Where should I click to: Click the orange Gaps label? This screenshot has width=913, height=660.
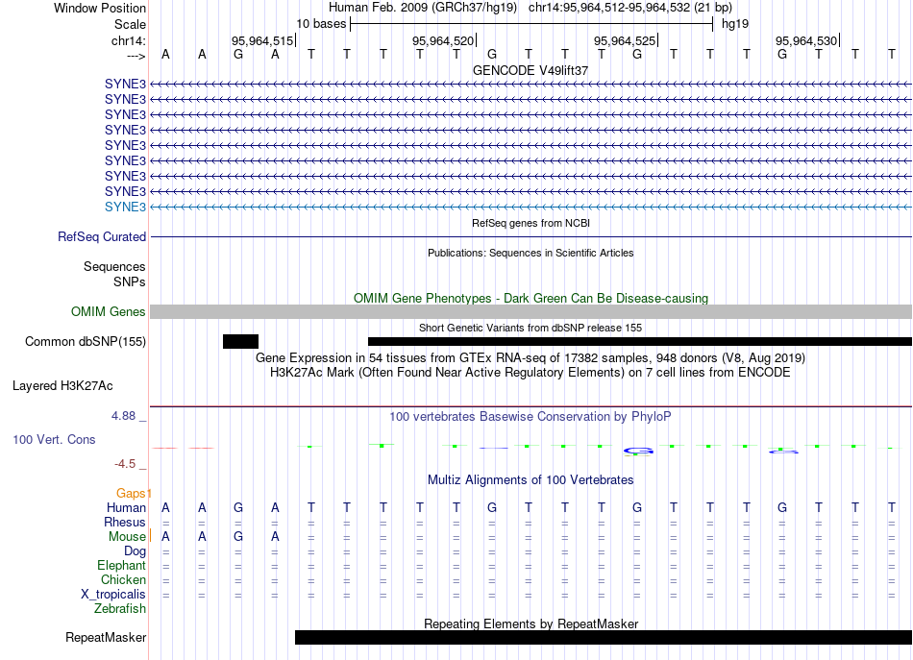tap(131, 494)
